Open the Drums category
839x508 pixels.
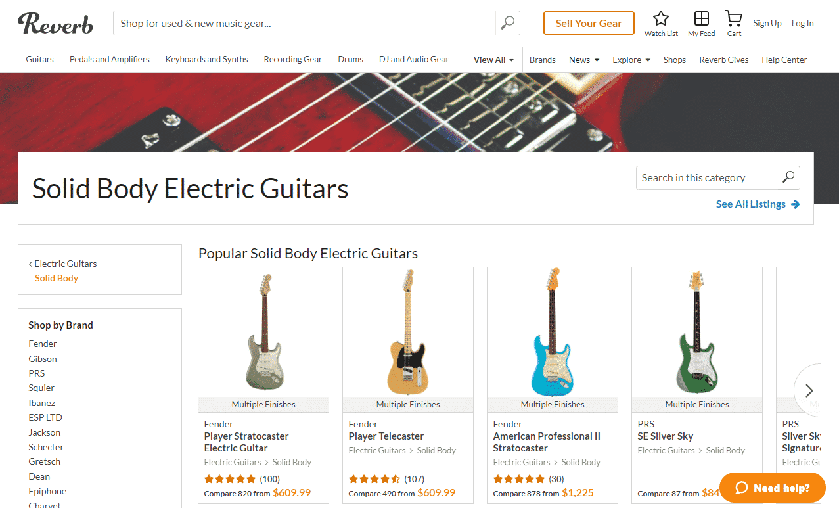[350, 59]
